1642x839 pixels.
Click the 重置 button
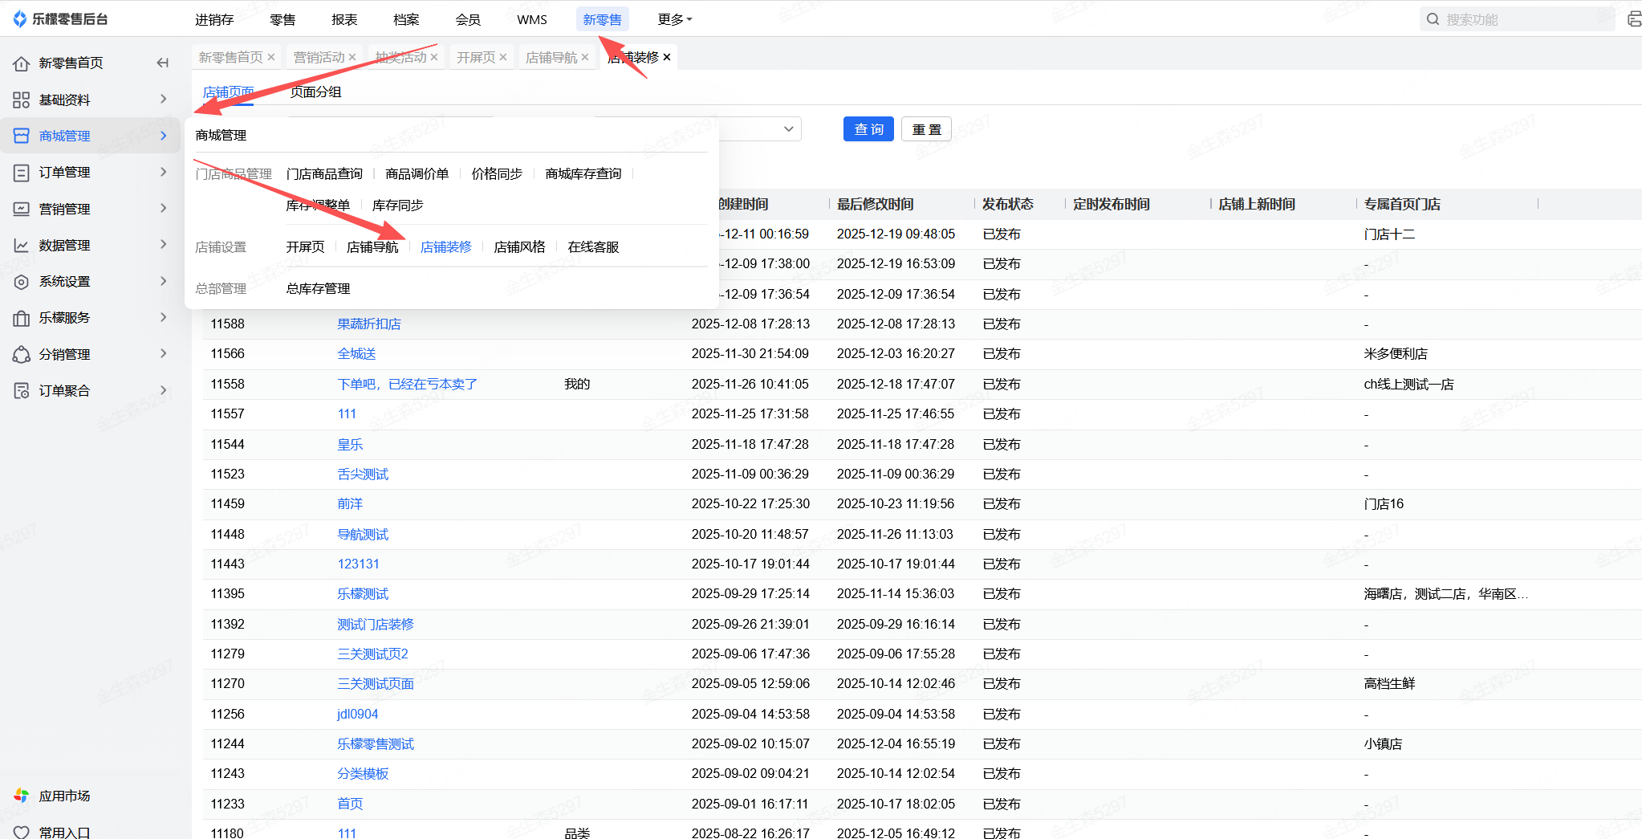(x=926, y=129)
